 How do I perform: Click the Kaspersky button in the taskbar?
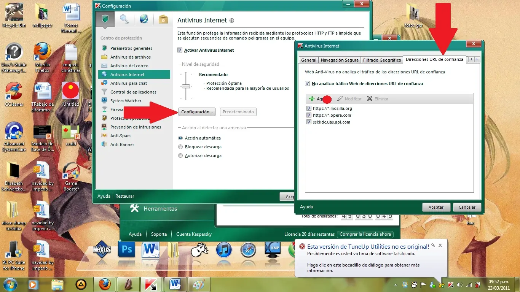tap(151, 284)
